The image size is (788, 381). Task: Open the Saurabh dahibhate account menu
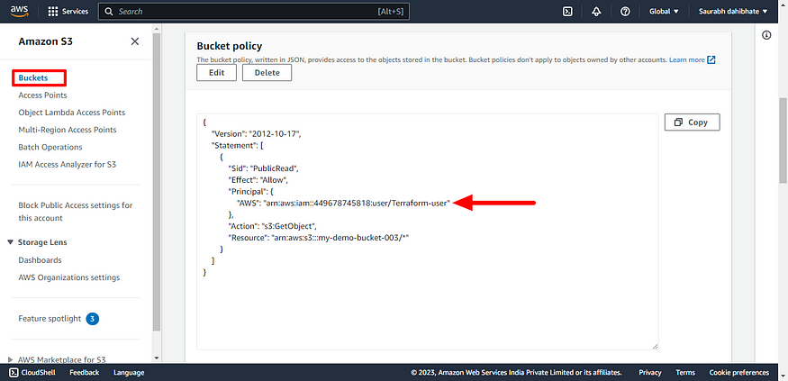coord(733,12)
